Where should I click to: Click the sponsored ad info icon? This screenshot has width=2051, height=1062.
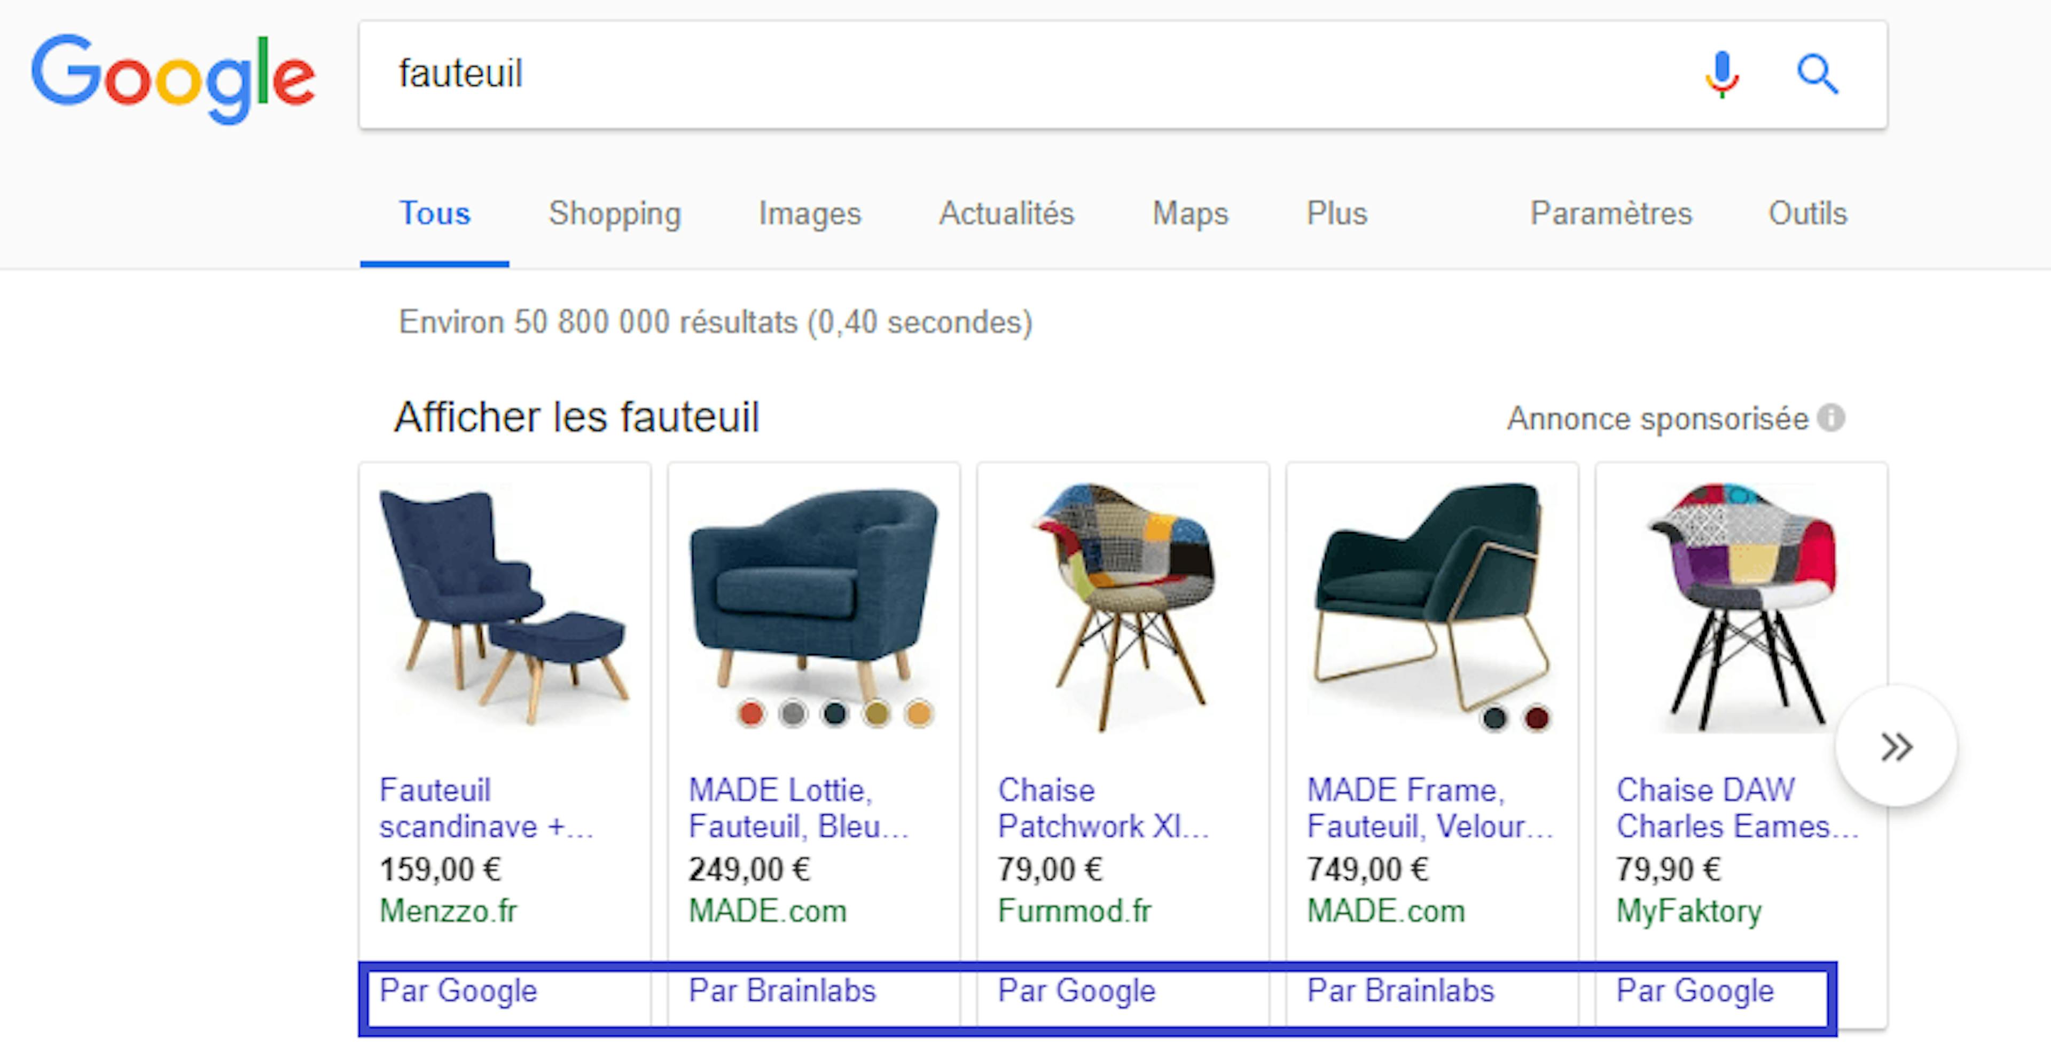click(x=1830, y=418)
